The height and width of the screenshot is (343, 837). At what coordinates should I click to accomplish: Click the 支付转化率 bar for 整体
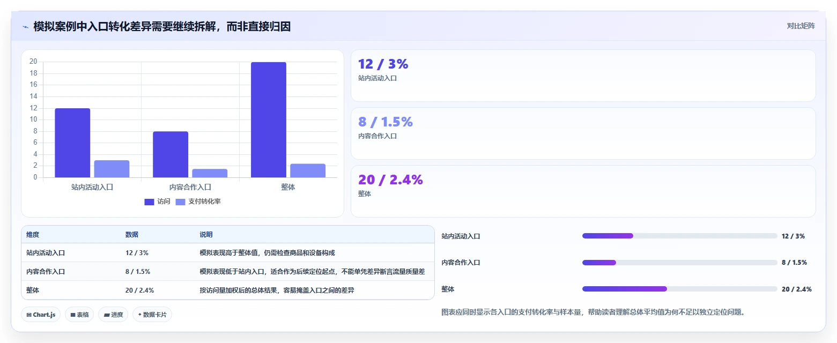click(x=308, y=170)
